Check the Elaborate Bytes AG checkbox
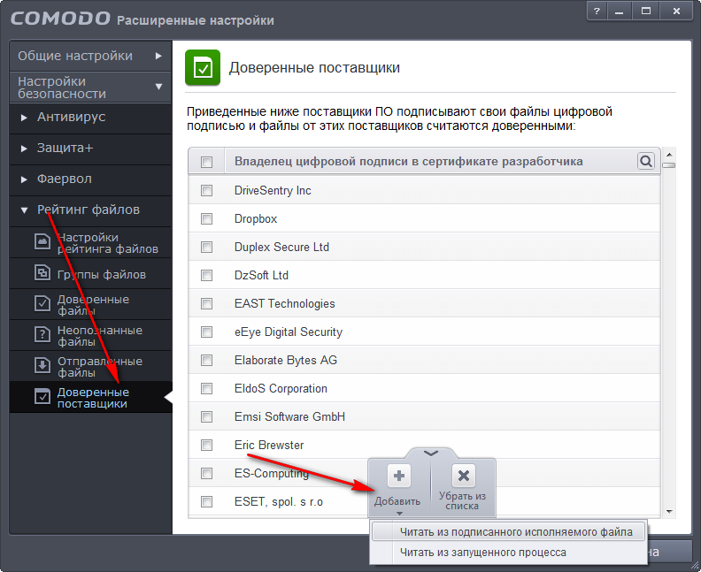The image size is (701, 572). coord(206,360)
